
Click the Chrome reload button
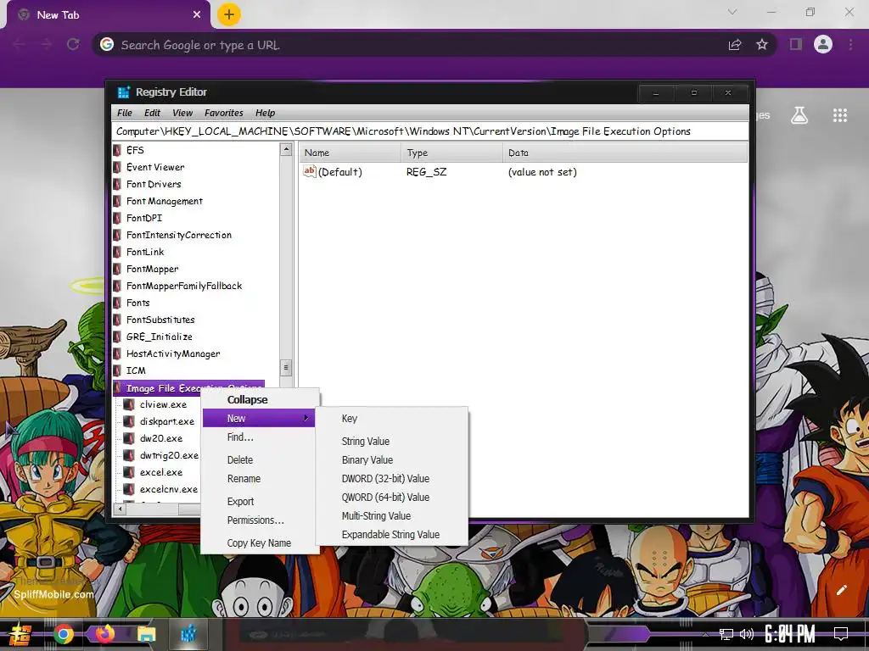[x=73, y=44]
